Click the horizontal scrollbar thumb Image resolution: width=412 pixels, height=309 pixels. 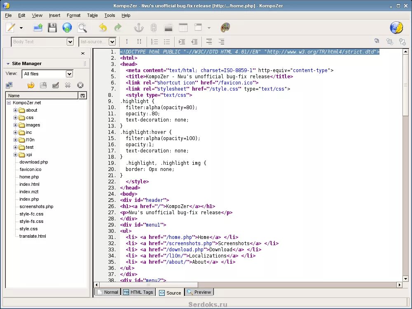tap(149, 285)
